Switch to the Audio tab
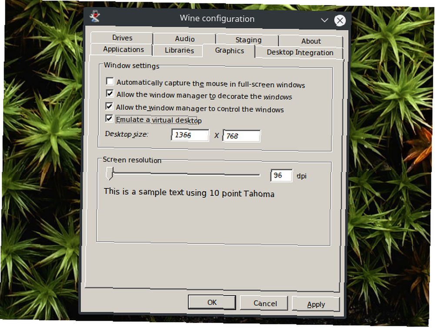Viewport: 435px width, 328px height. pyautogui.click(x=184, y=39)
